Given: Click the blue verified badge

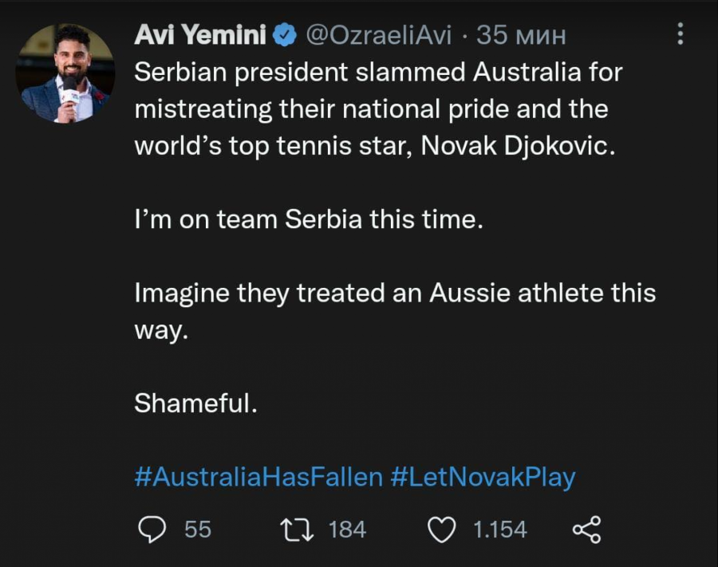Looking at the screenshot, I should point(285,35).
